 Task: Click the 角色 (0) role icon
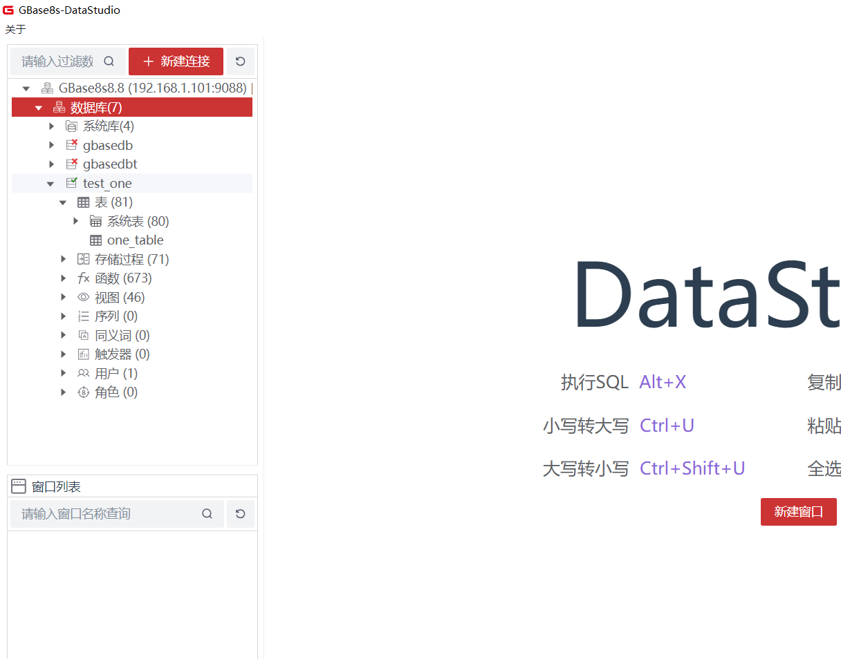click(83, 392)
